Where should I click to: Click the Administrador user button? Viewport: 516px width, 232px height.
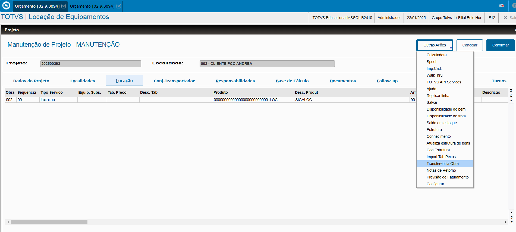[389, 18]
